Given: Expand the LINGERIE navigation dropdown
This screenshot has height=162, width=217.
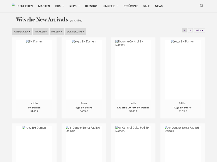Looking at the screenshot, I should [110, 6].
